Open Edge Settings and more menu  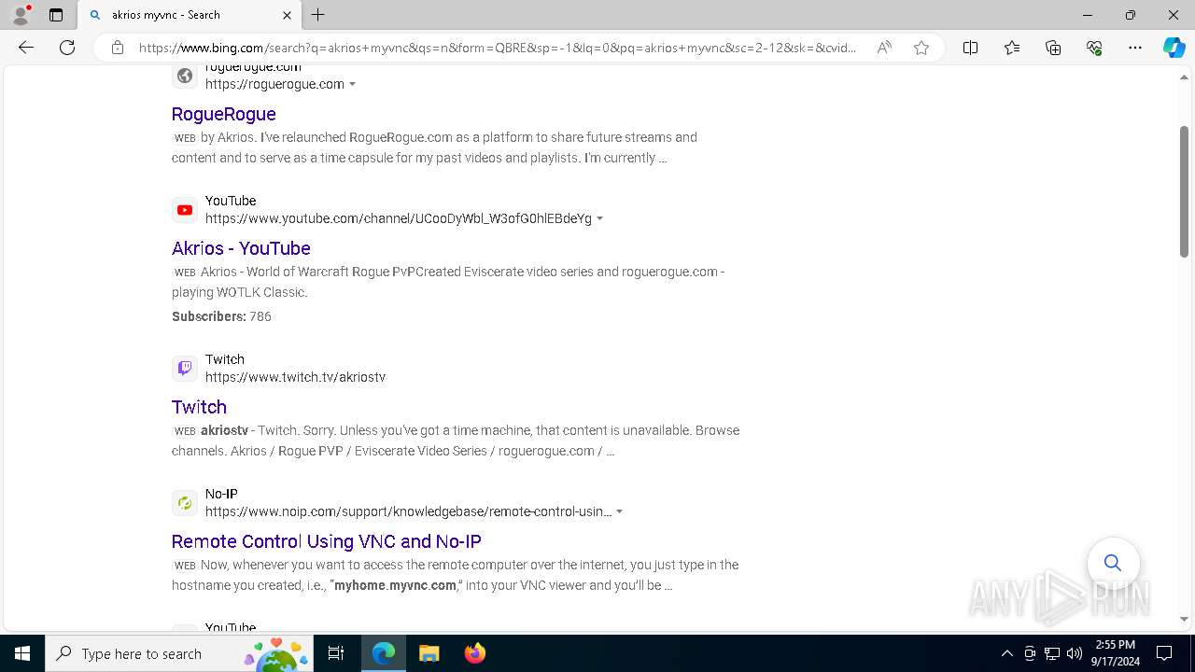[x=1135, y=48]
